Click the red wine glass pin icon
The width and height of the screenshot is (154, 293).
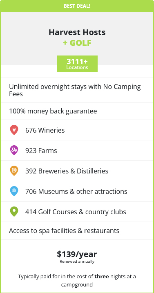[x=14, y=130]
